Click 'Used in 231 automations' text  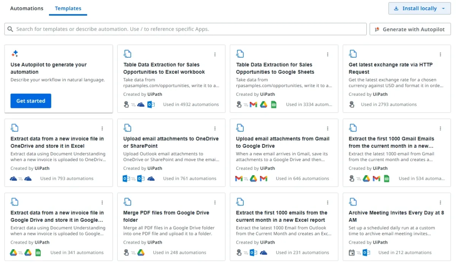[x=302, y=253]
